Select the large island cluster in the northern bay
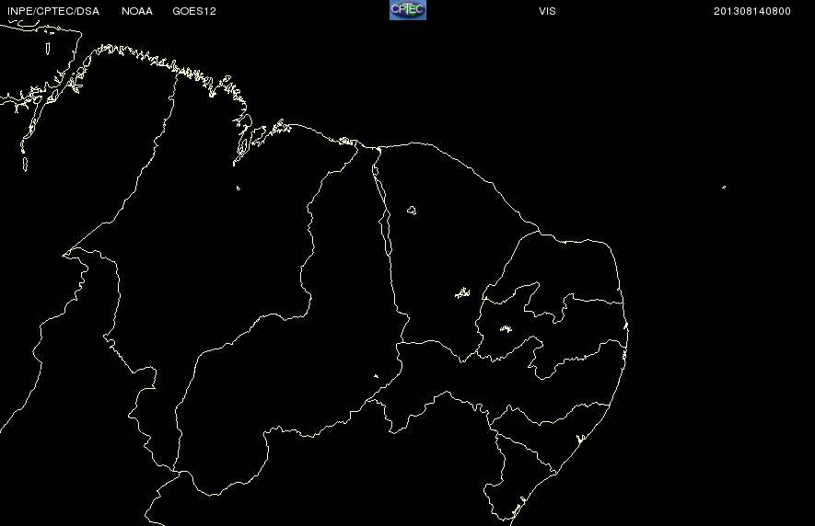Image resolution: width=815 pixels, height=526 pixels. click(243, 140)
